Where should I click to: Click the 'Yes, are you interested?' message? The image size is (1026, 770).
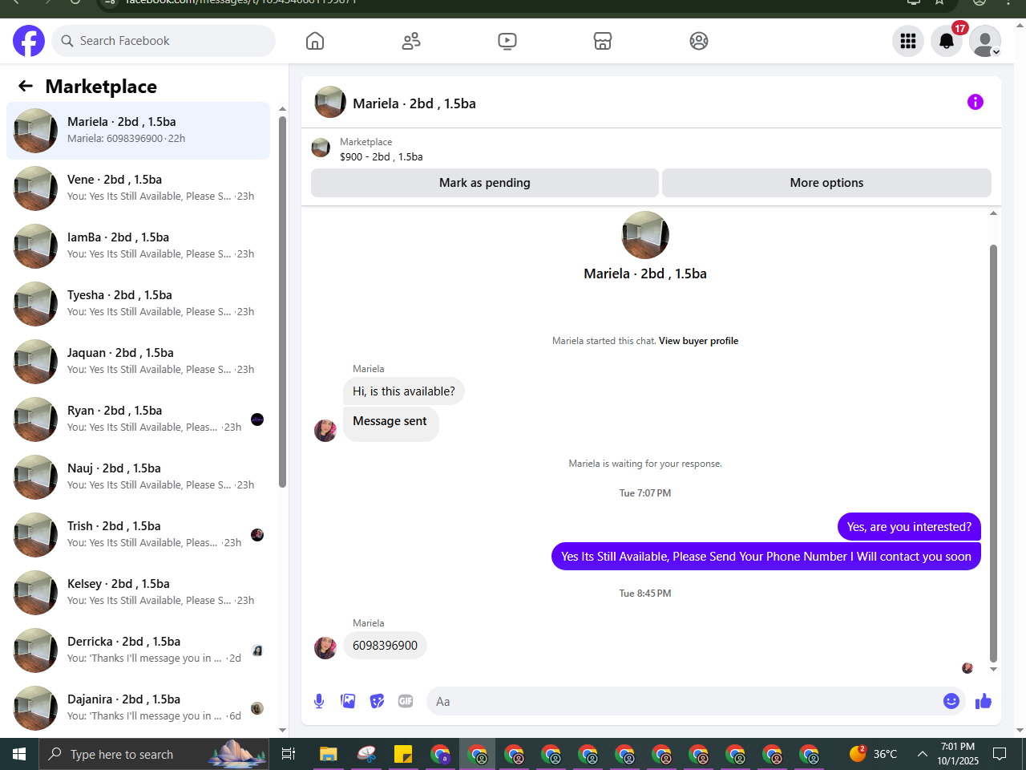tap(909, 527)
